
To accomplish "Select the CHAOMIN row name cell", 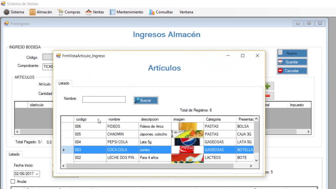I will [122, 134].
